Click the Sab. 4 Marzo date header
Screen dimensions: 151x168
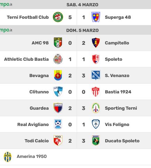point(82,5)
